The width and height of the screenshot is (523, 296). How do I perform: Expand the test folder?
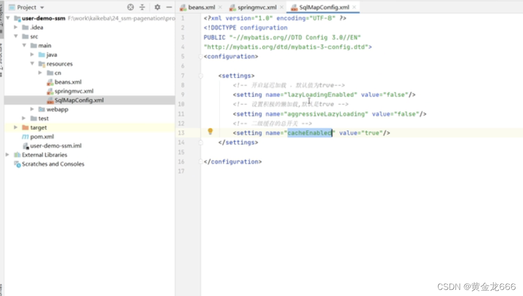pyautogui.click(x=24, y=118)
